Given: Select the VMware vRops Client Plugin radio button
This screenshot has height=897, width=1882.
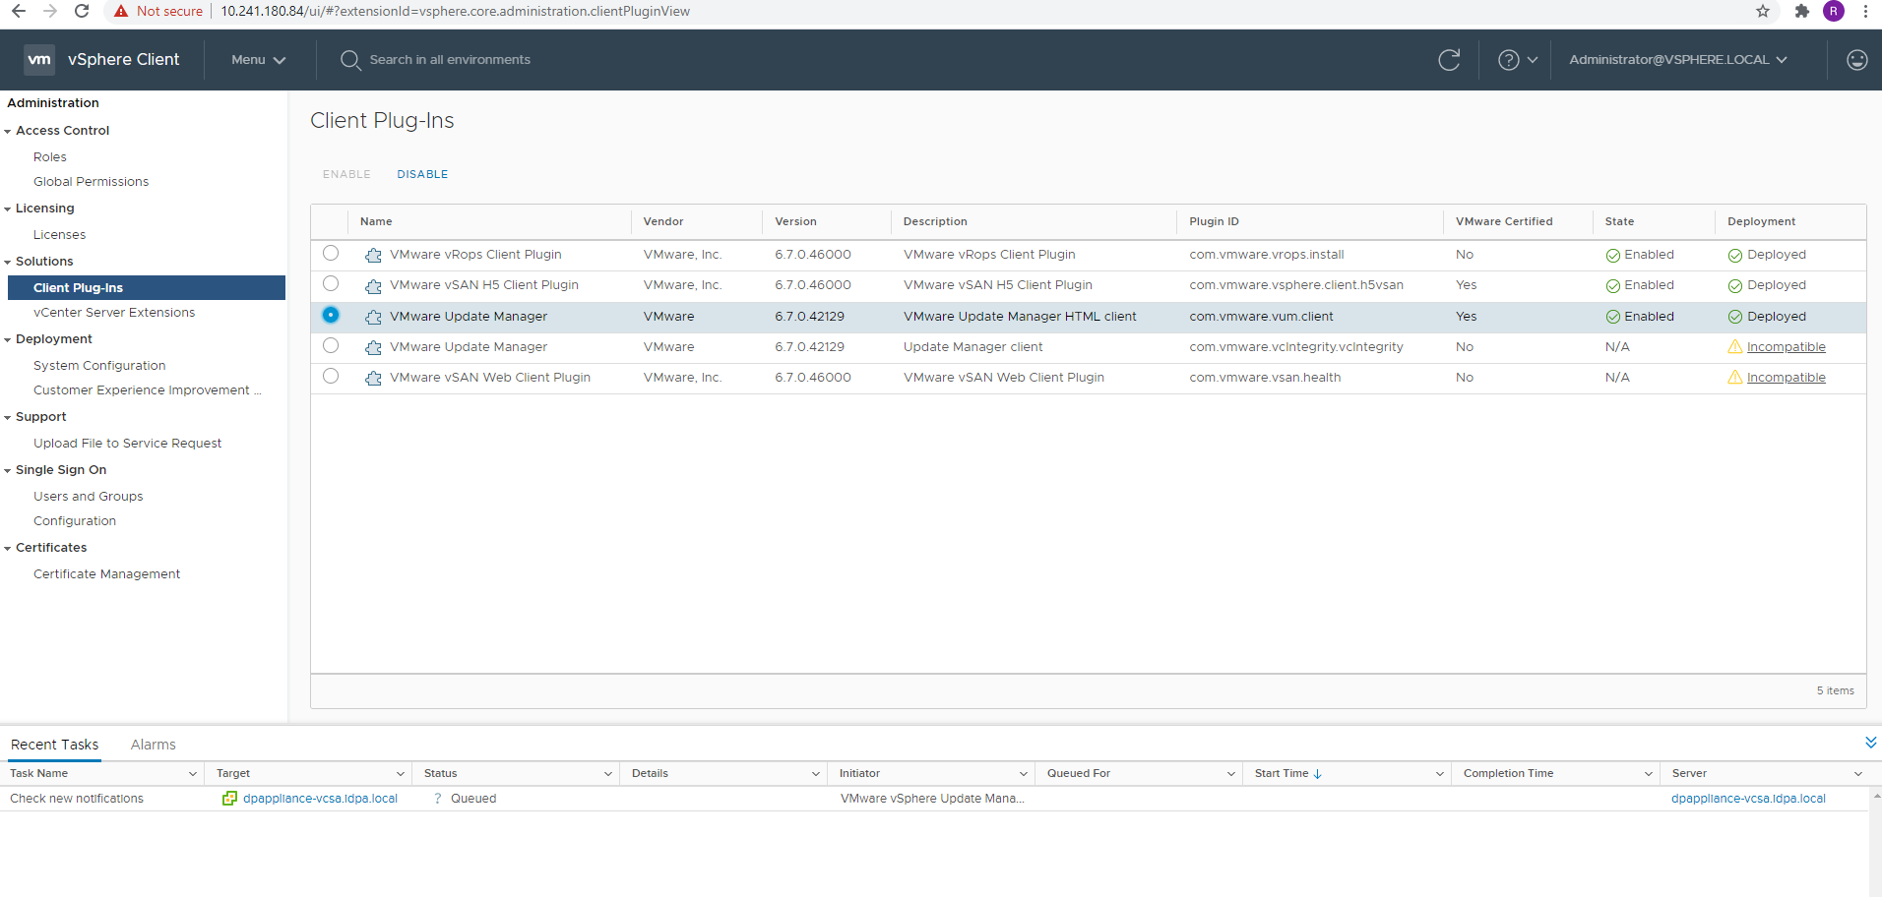Looking at the screenshot, I should [x=330, y=253].
